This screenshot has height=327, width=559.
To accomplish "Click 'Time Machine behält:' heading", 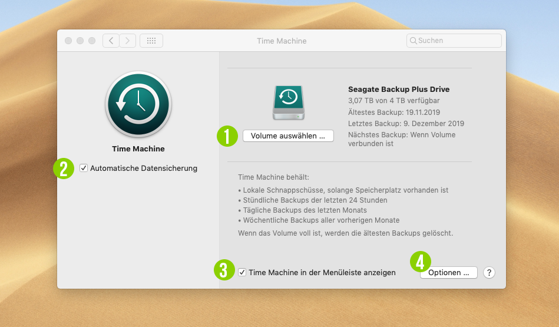I will click(x=273, y=177).
